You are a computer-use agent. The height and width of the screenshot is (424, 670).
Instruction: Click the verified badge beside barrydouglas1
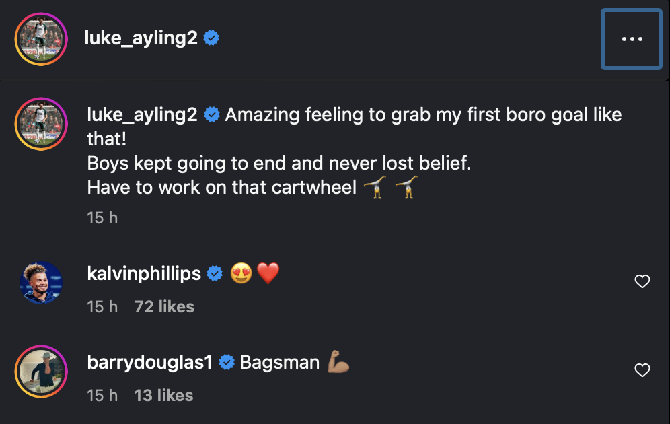227,363
